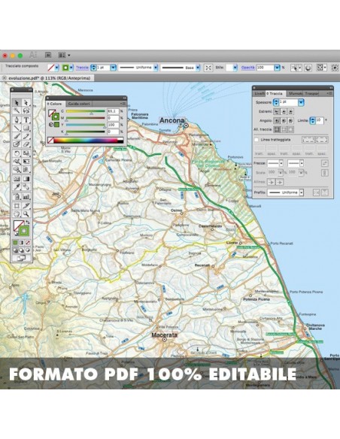Choose bevel join in Angolo row
Screen dimensions: 340x439
pyautogui.click(x=290, y=121)
